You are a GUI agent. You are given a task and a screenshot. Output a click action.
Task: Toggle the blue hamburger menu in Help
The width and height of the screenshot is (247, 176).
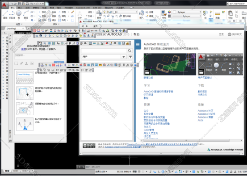pyautogui.click(x=138, y=44)
